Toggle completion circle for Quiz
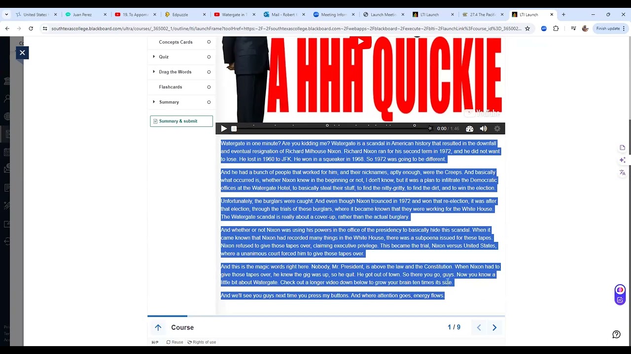This screenshot has width=631, height=354. [209, 57]
